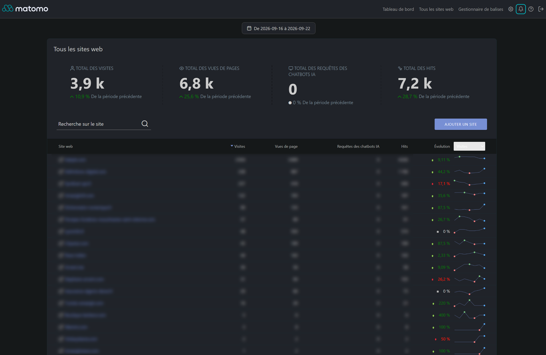Sort by Requêtes des chatbots IA column
The height and width of the screenshot is (355, 546).
pos(358,147)
